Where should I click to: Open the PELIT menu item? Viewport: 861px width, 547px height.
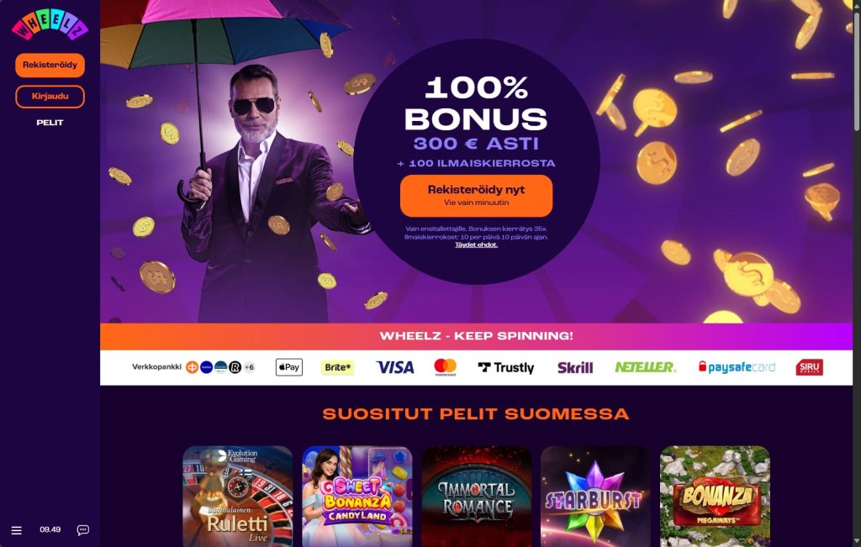[x=50, y=123]
